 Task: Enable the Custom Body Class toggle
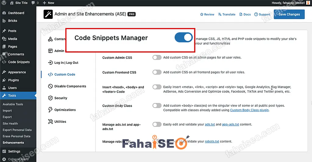tap(157, 105)
